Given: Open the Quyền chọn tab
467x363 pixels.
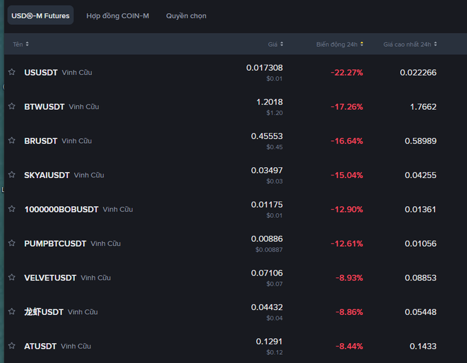Looking at the screenshot, I should coord(186,16).
